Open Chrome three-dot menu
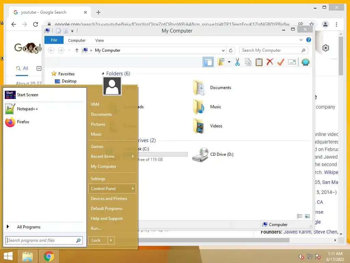The height and width of the screenshot is (263, 350). 336,24
